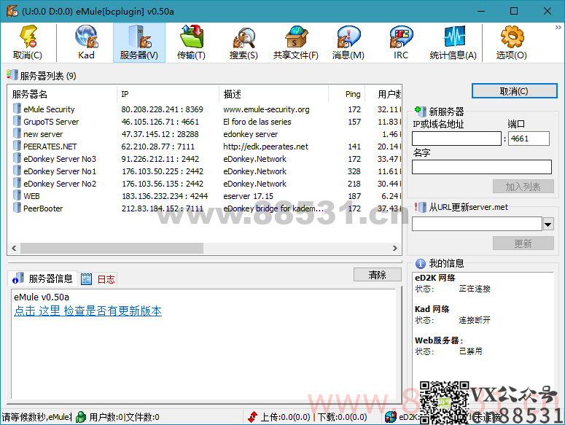Image resolution: width=565 pixels, height=425 pixels.
Task: Select the Servers (服务器) toolbar icon
Action: pyautogui.click(x=139, y=42)
